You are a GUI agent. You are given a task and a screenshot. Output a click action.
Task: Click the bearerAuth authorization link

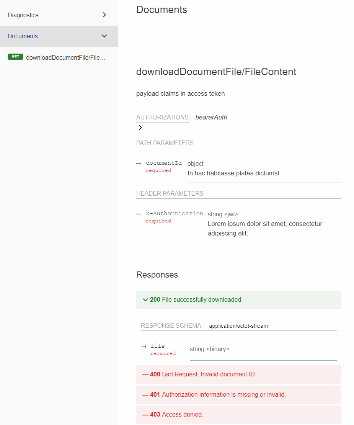tap(211, 117)
